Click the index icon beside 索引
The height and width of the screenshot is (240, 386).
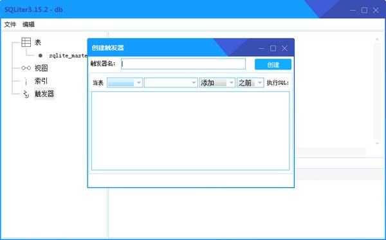pos(26,81)
